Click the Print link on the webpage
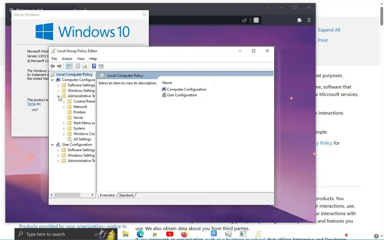 click(323, 40)
